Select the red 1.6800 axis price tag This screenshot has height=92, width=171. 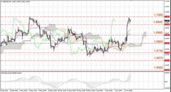pos(167,43)
